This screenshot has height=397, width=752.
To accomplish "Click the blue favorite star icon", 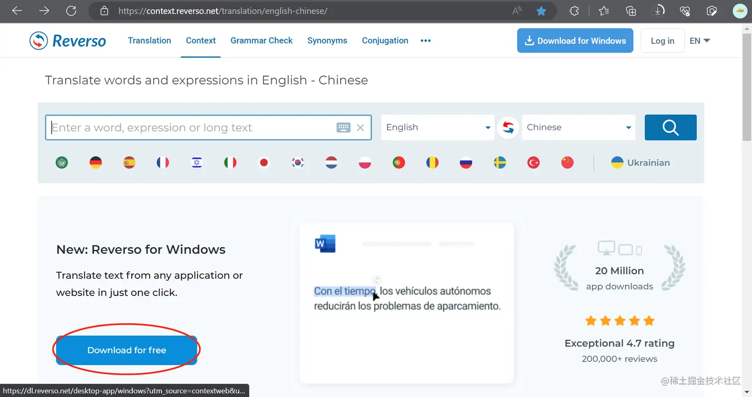I will tap(542, 11).
